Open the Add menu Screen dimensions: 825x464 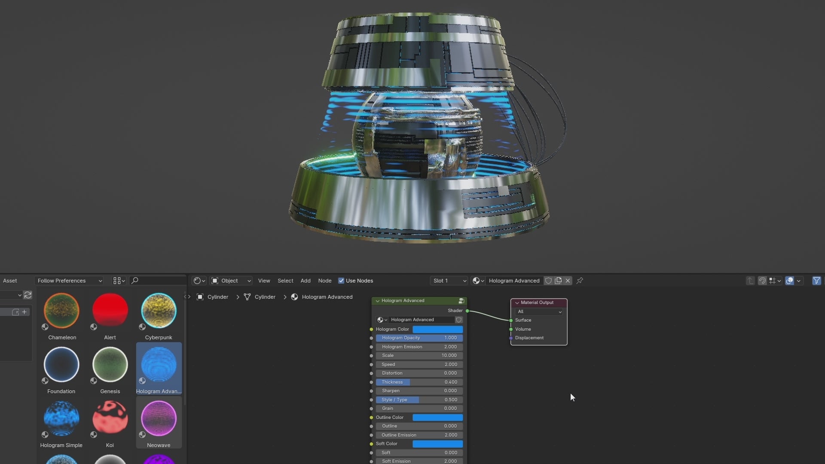tap(306, 281)
